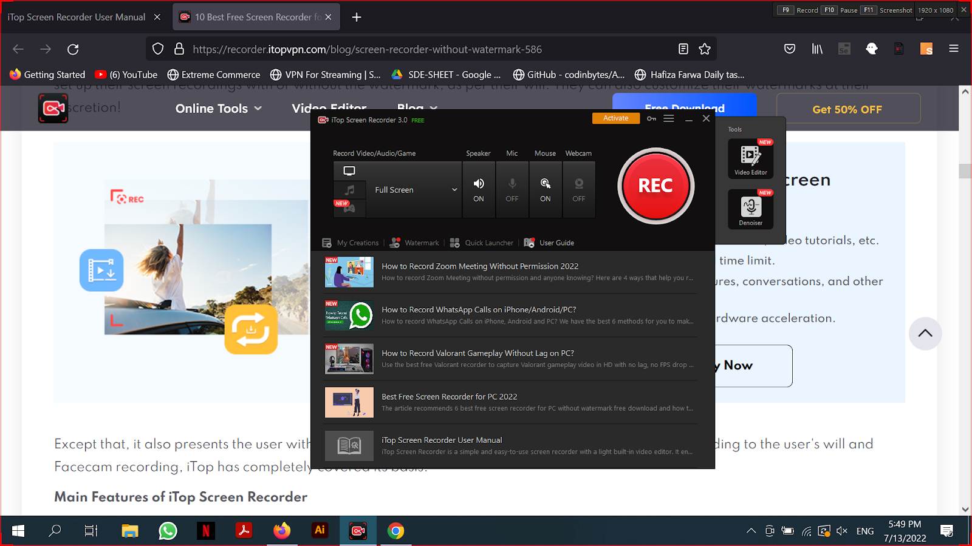Open Windows taskbar search
The image size is (972, 546).
pos(55,531)
